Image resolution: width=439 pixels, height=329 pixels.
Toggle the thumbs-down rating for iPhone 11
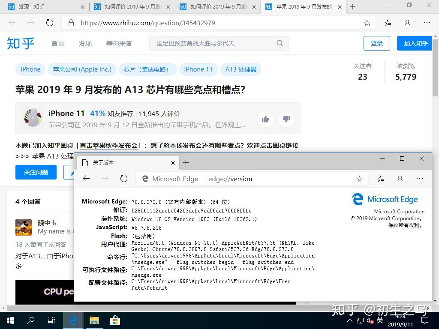point(286,119)
